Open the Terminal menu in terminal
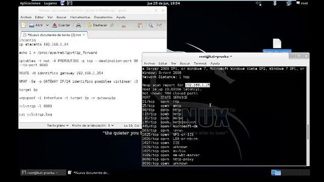Image resolution: width=324 pixels, height=182 pixels. (200, 63)
